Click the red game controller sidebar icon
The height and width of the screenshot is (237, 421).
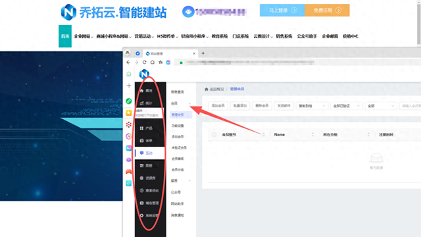coord(129,171)
